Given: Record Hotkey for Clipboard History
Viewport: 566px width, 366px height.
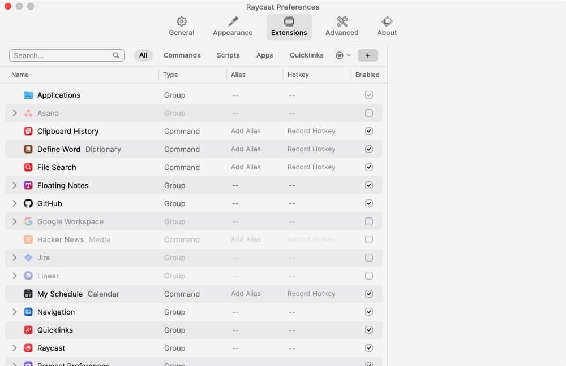Looking at the screenshot, I should pos(311,131).
